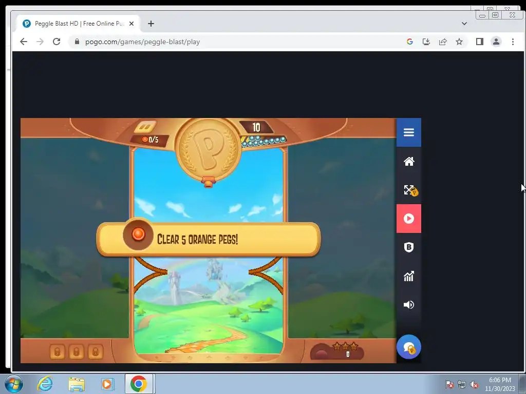
Task: Click the install app icon
Action: pos(426,42)
